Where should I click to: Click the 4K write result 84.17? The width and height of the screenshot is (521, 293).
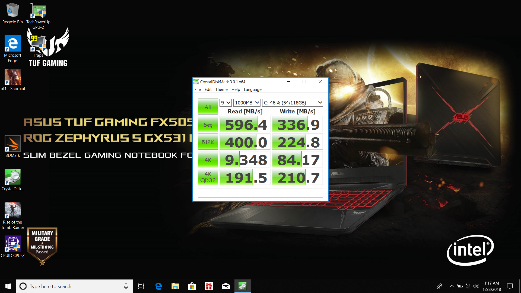click(x=297, y=160)
